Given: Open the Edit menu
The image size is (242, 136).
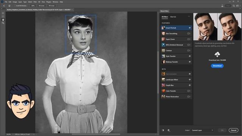Looking at the screenshot, I should coord(10,2).
